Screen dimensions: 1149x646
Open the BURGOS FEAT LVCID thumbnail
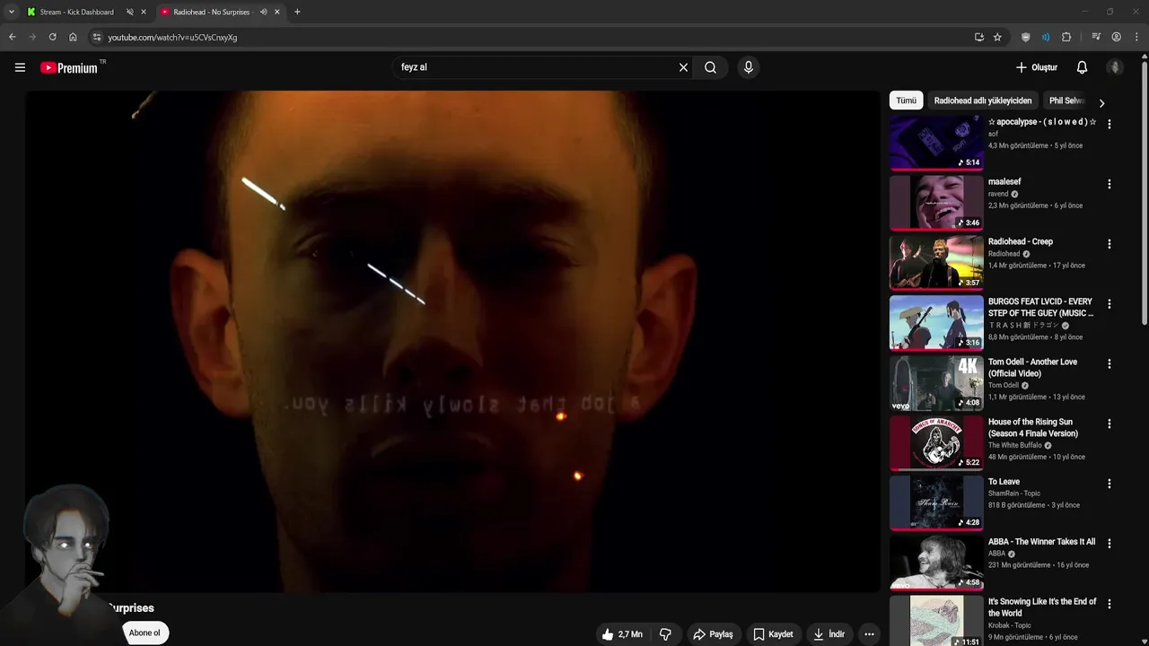coord(936,323)
